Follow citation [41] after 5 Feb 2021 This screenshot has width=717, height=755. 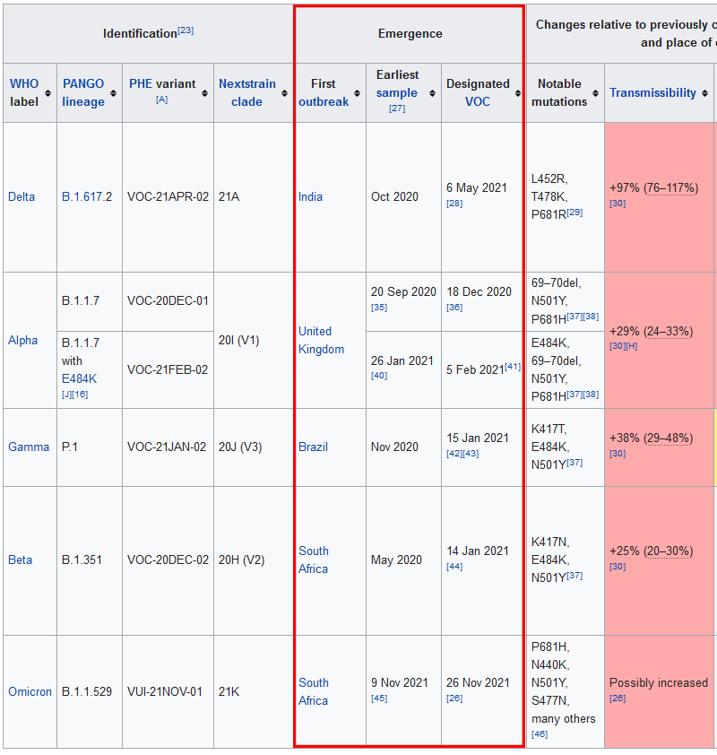(x=513, y=367)
